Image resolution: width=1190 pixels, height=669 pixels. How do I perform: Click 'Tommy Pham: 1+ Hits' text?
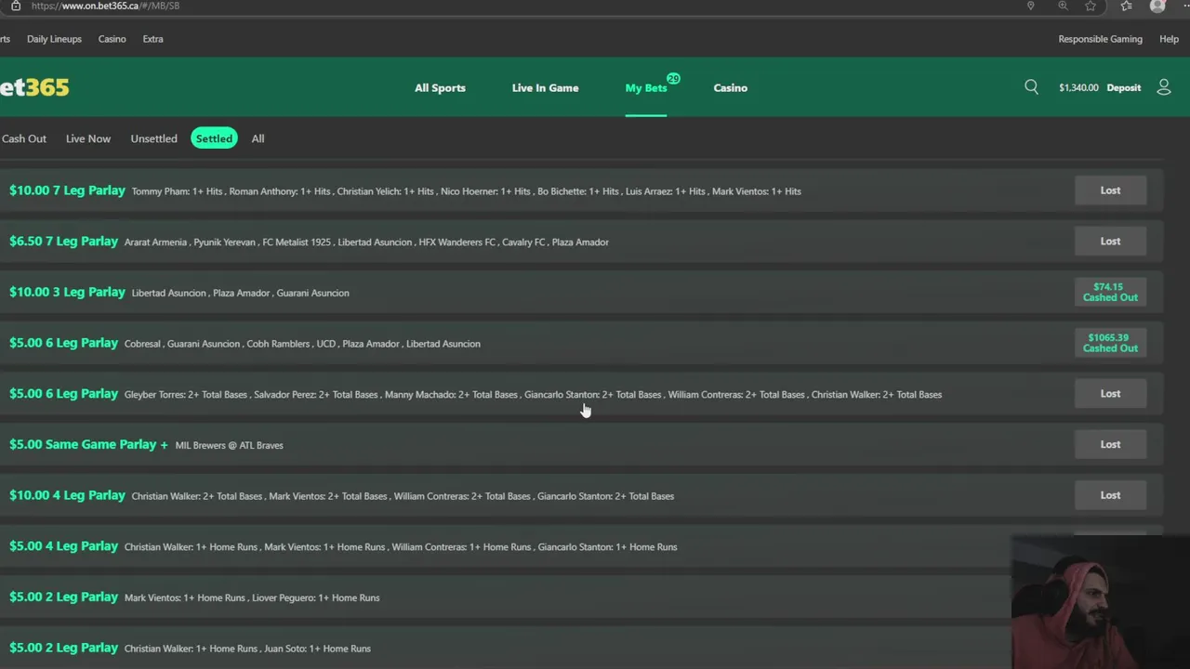(177, 191)
